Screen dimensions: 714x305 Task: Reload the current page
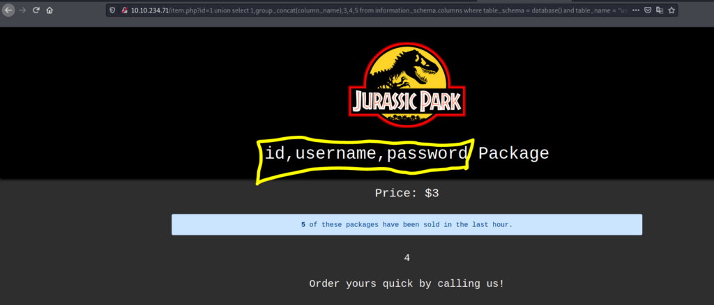coord(36,10)
